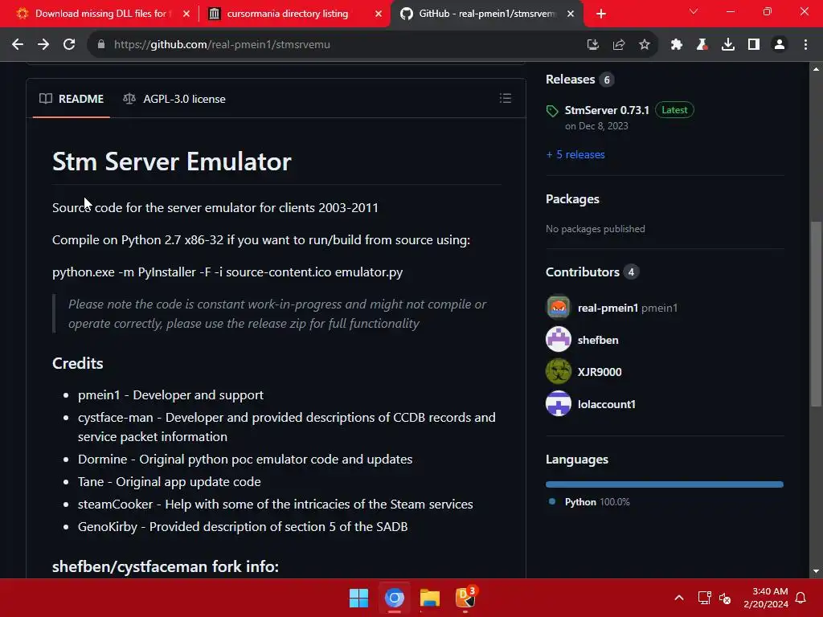823x617 pixels.
Task: Open the README outline list icon
Action: click(506, 98)
